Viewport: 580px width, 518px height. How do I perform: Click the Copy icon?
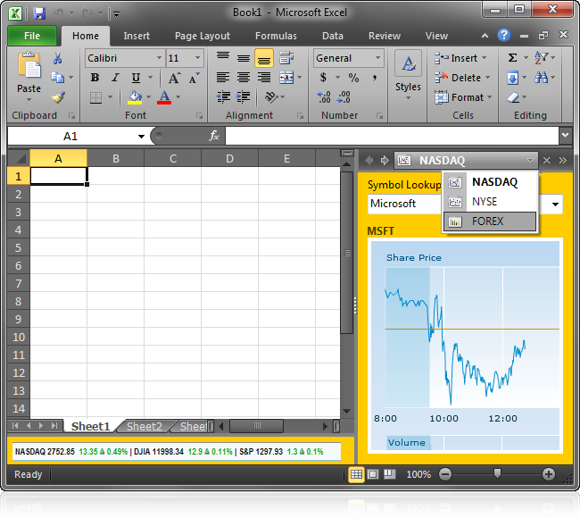click(x=57, y=78)
